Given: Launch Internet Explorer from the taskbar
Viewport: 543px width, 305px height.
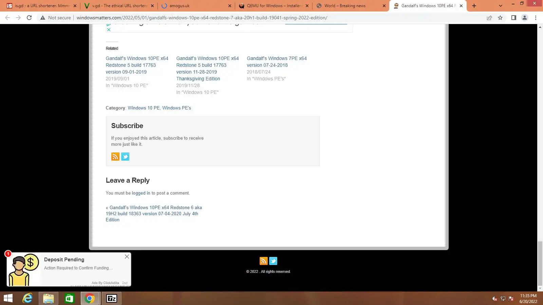Looking at the screenshot, I should [x=27, y=298].
